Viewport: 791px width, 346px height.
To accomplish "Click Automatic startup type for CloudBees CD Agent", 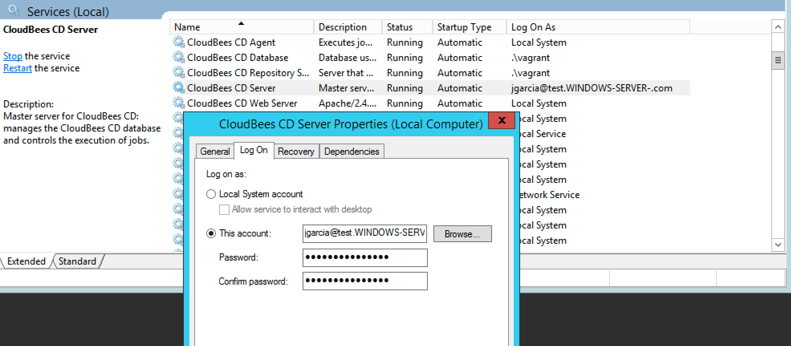I will tap(460, 42).
